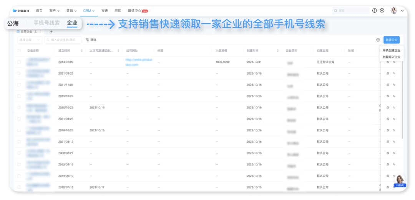The height and width of the screenshot is (200, 415).
Task: Open 小微AI assistant avatar
Action: [x=400, y=180]
